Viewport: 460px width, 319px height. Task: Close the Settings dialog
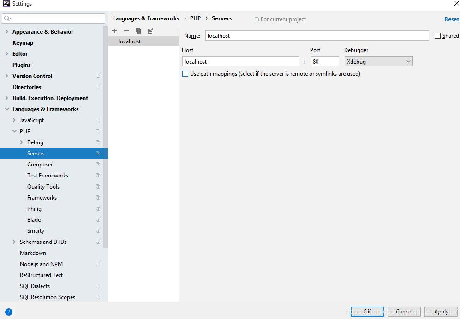456,3
